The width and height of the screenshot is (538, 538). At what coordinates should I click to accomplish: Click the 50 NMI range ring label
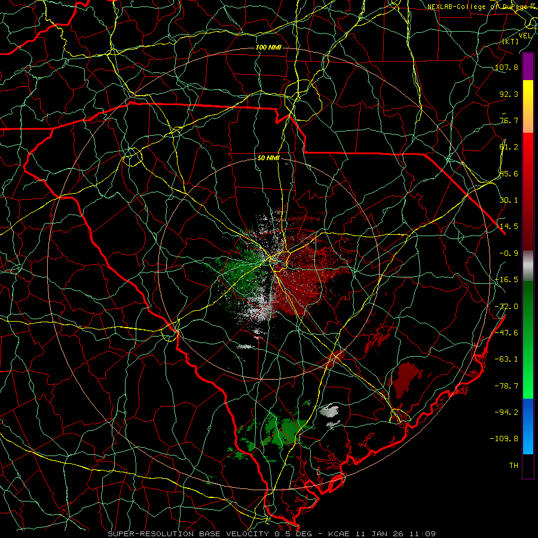(x=268, y=158)
